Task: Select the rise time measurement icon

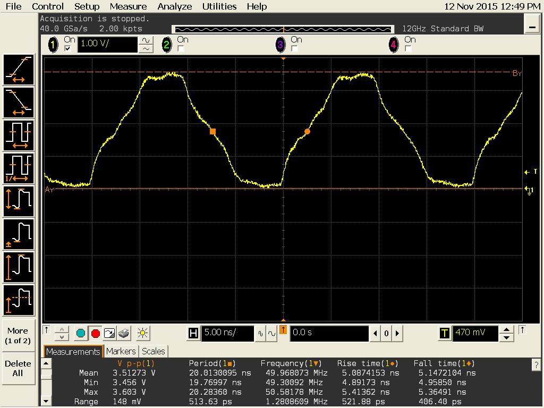Action: [19, 70]
